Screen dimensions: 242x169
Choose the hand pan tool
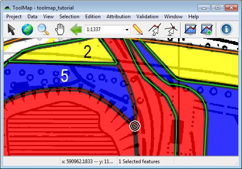coord(60,29)
